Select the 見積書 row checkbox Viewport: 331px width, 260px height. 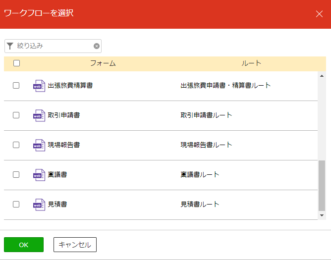pos(16,204)
